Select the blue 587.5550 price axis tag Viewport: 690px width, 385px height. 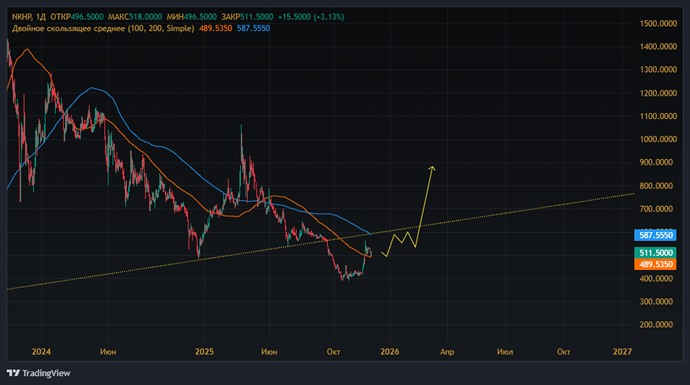(x=656, y=235)
